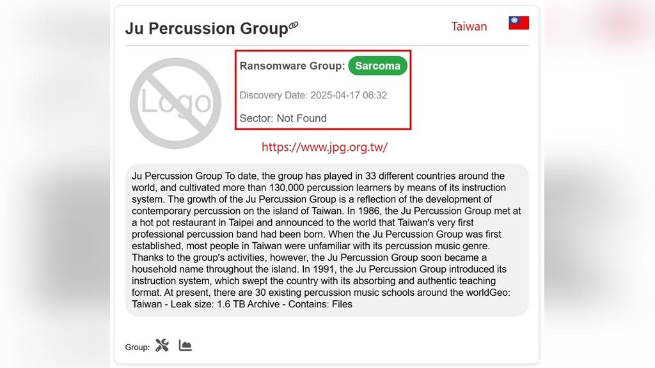Click the Ransomware Group label
The height and width of the screenshot is (368, 655).
click(x=292, y=66)
